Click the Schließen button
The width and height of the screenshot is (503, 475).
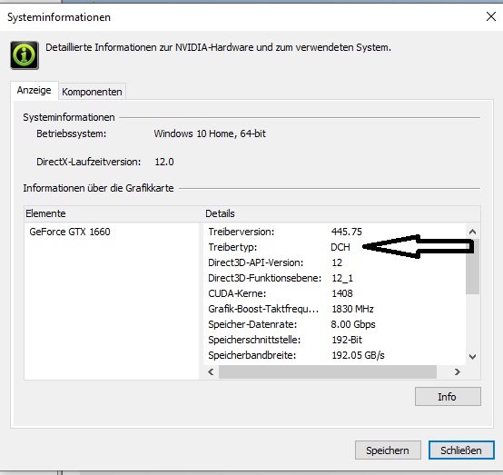pos(461,450)
